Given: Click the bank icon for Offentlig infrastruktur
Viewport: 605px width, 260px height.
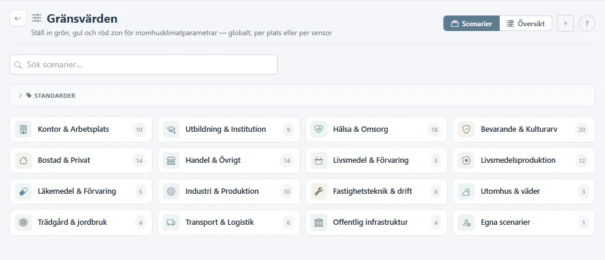Looking at the screenshot, I should click(319, 222).
